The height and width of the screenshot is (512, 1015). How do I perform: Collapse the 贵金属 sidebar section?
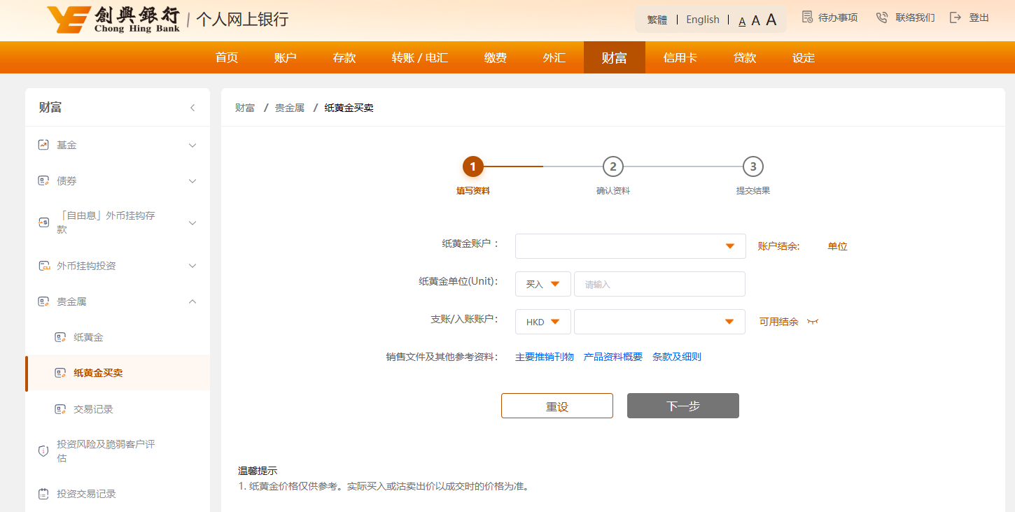(x=192, y=301)
